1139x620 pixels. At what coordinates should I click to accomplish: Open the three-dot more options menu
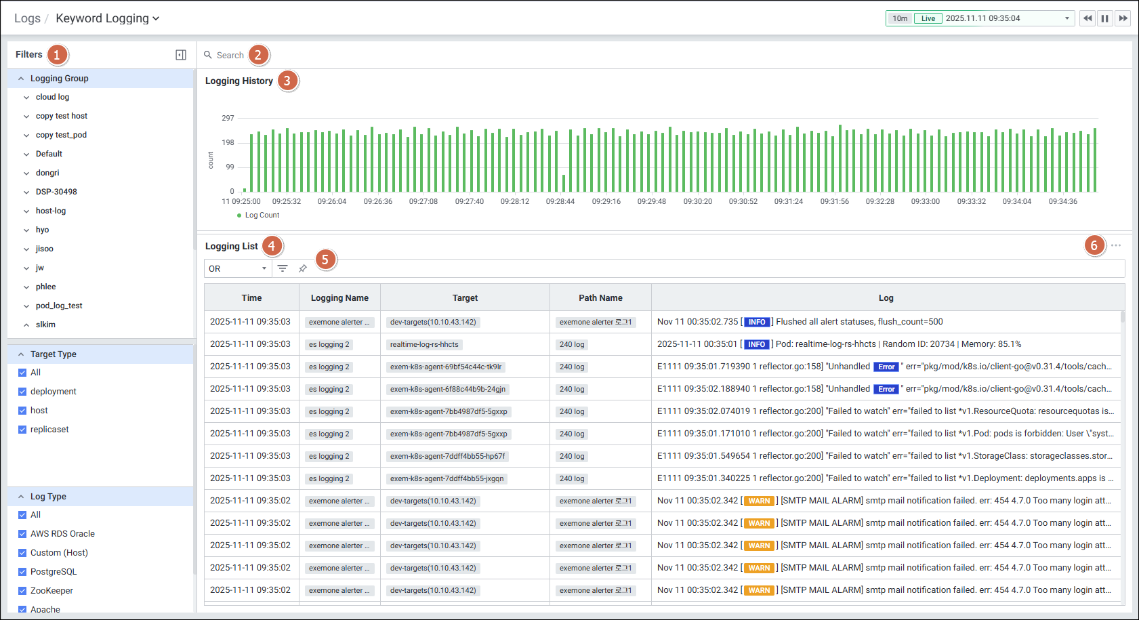click(1116, 245)
